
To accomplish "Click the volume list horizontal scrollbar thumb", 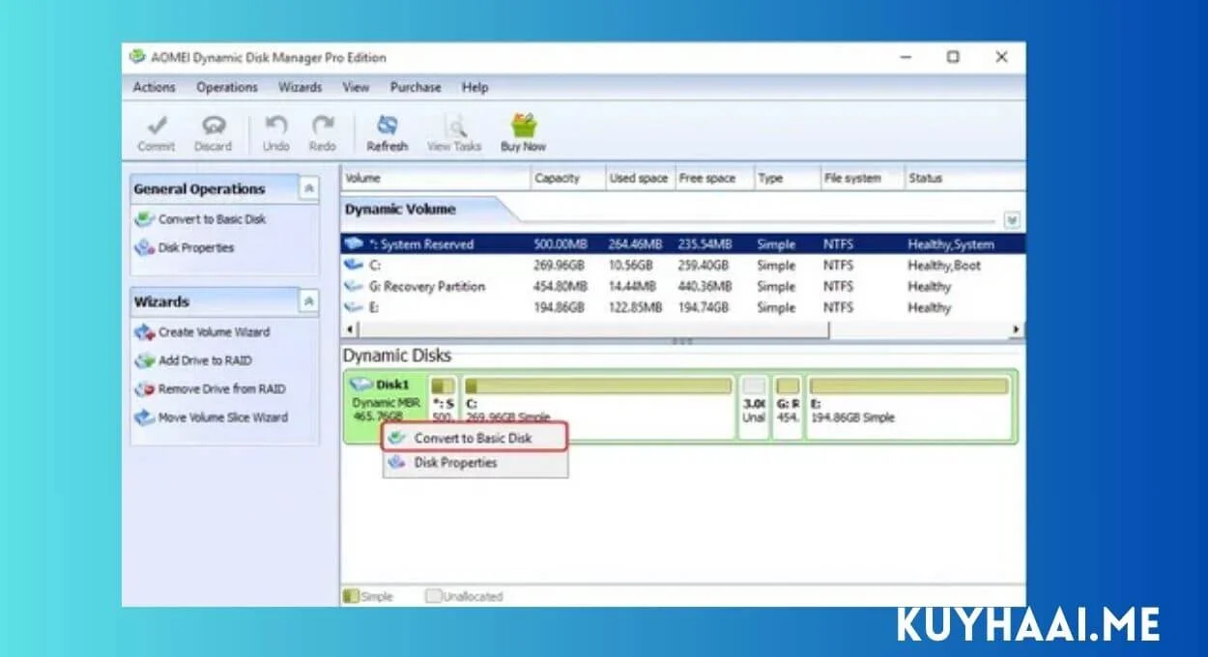I will 592,329.
